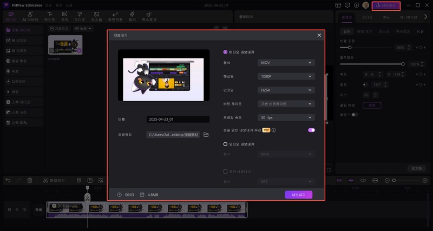Open the 텍스트 text tool
The image size is (433, 231).
pyautogui.click(x=49, y=17)
